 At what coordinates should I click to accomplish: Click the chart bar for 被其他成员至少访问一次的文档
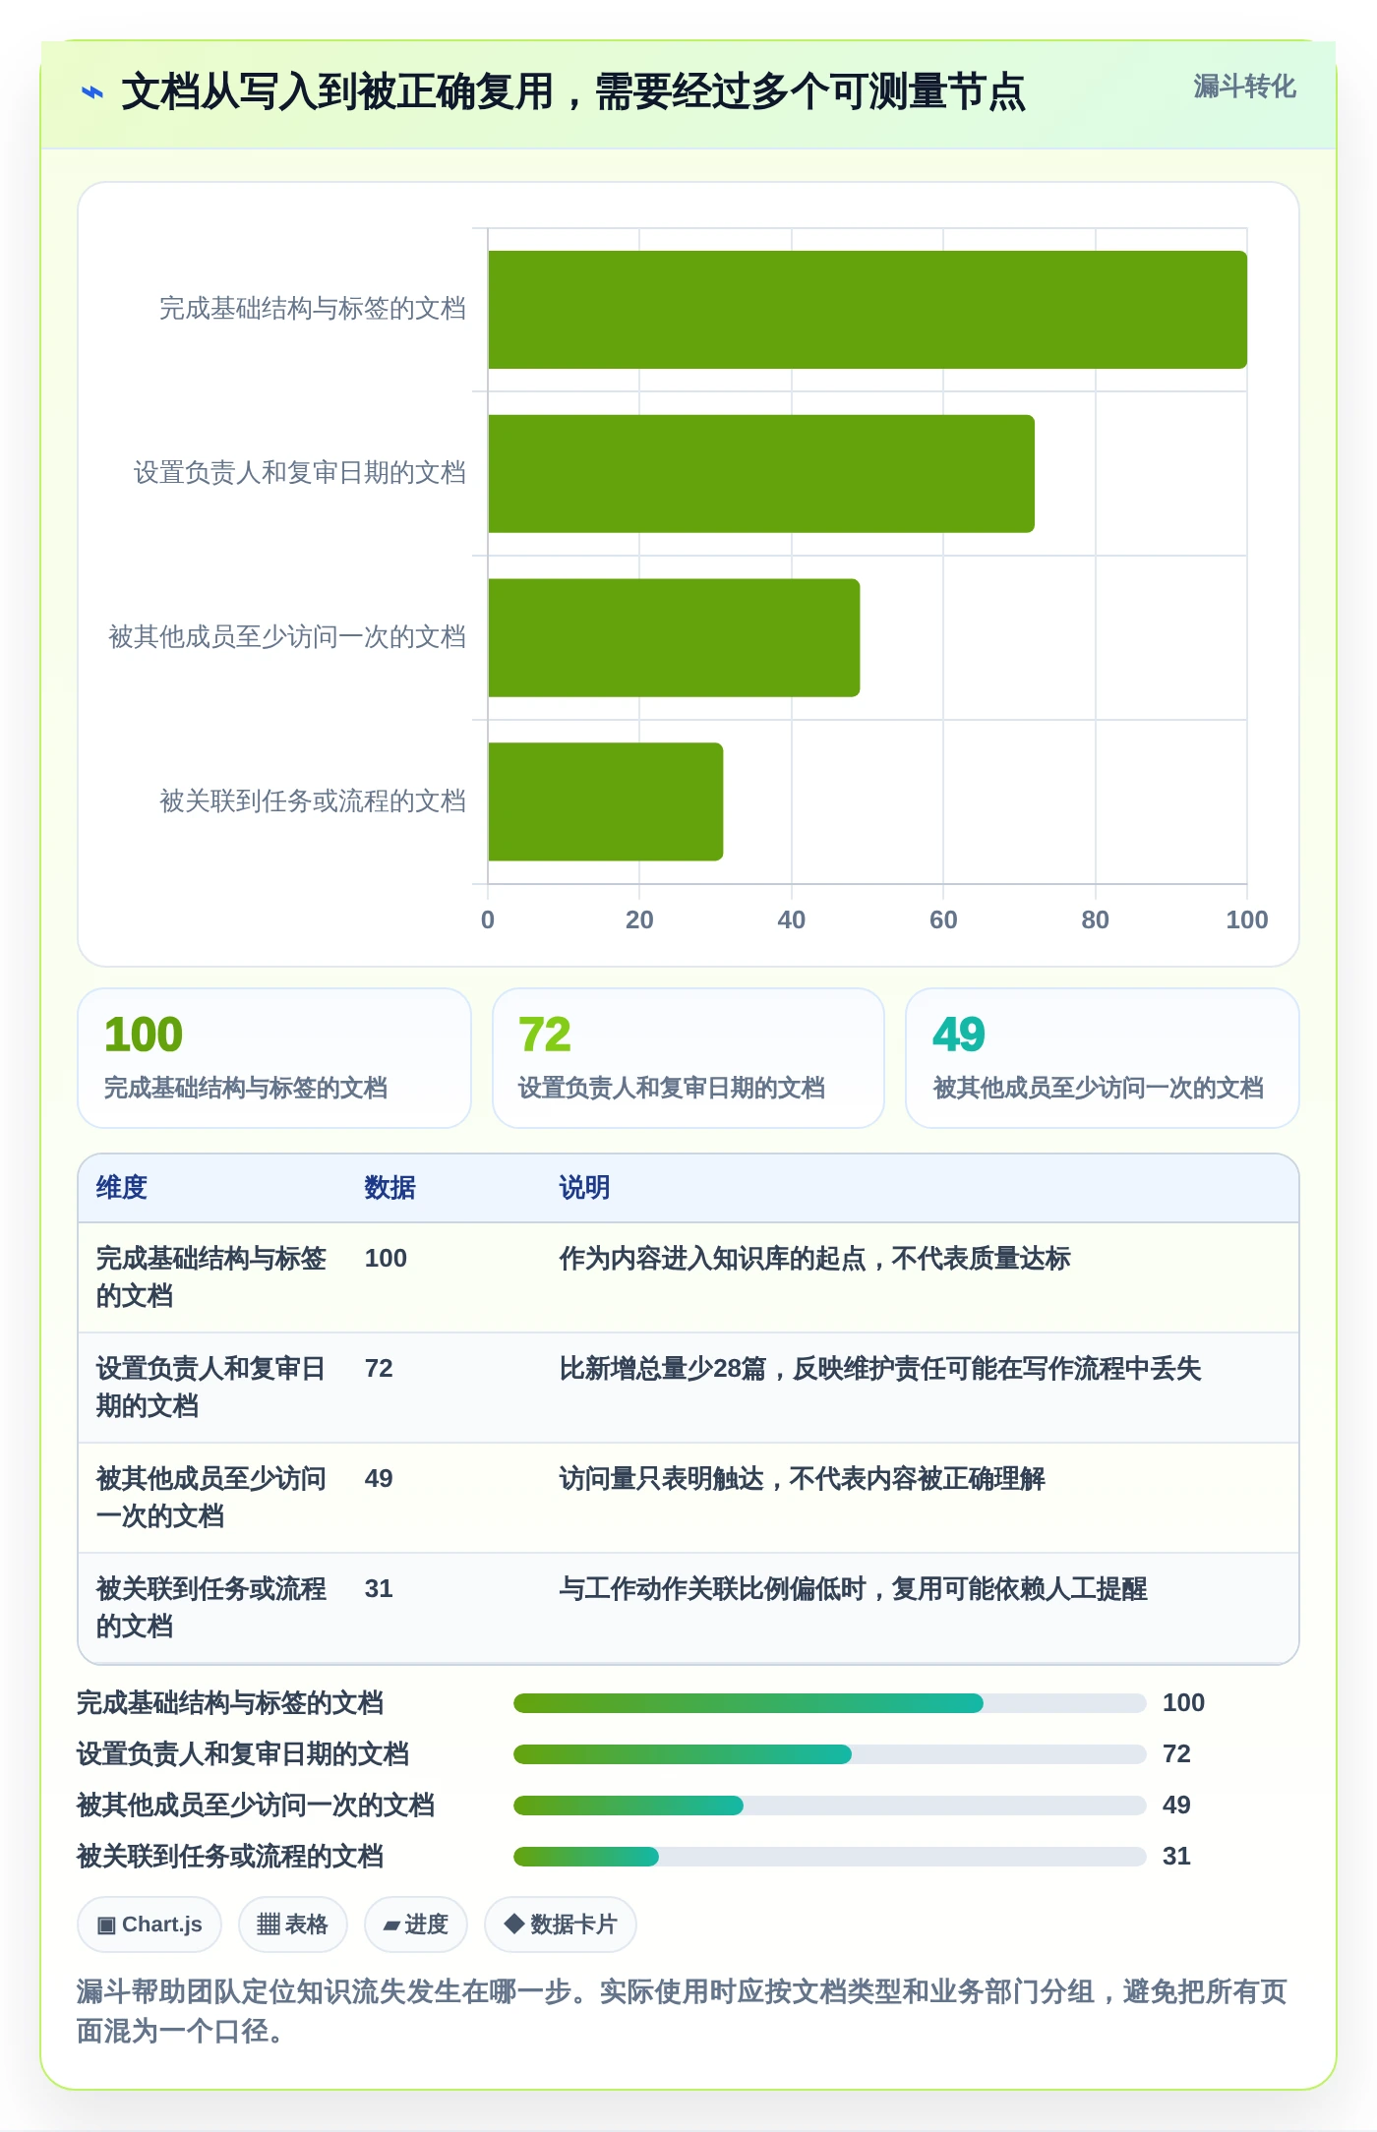click(674, 638)
